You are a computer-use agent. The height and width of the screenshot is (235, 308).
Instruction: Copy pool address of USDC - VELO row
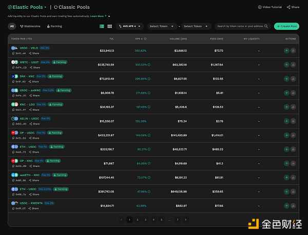point(13,53)
